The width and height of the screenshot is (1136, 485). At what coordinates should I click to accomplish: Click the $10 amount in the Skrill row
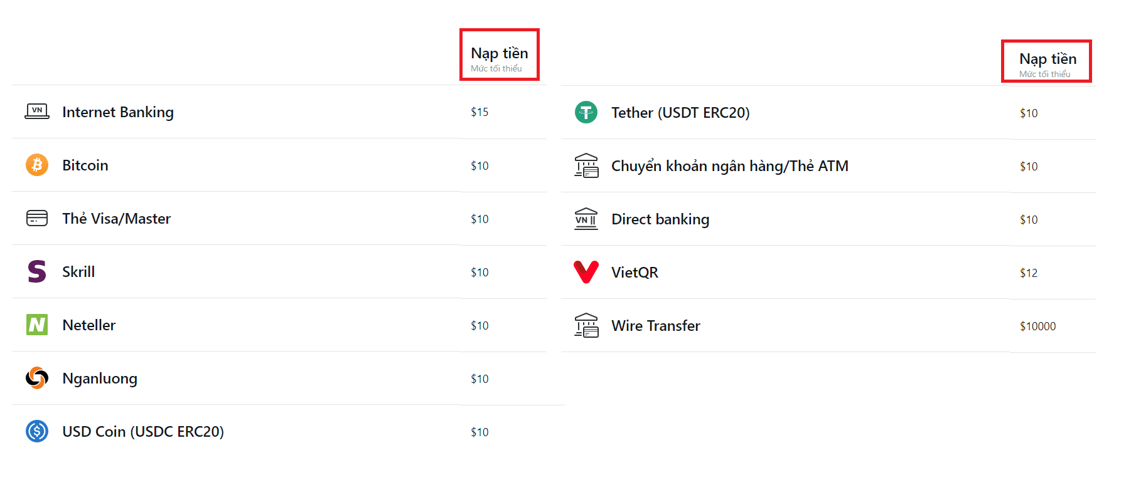[480, 272]
